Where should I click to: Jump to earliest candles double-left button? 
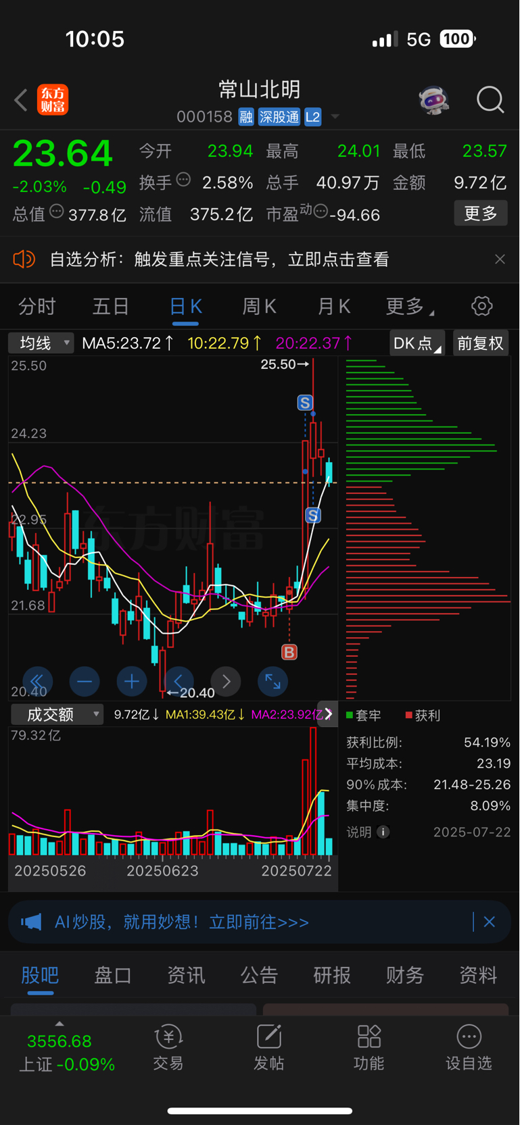(x=37, y=682)
